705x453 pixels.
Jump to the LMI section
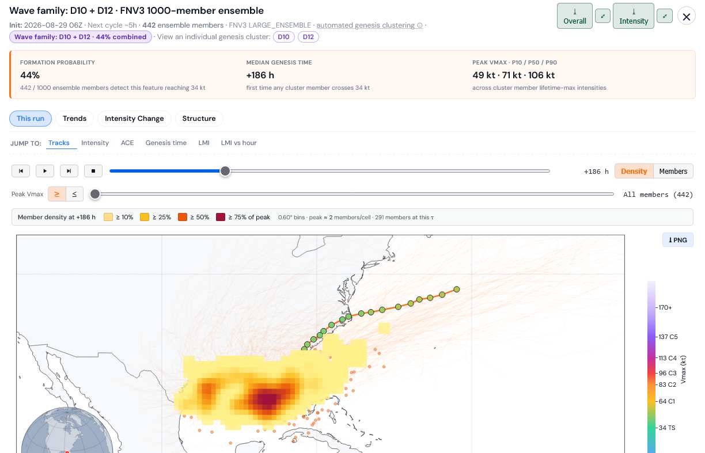pyautogui.click(x=204, y=143)
